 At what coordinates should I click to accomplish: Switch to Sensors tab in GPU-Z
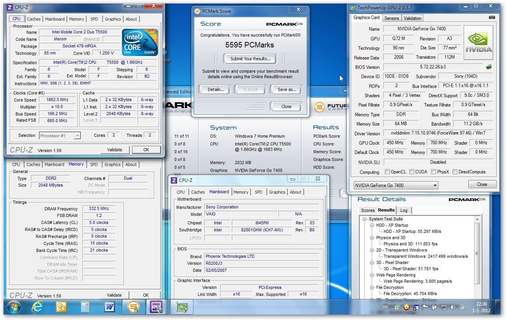click(x=391, y=18)
